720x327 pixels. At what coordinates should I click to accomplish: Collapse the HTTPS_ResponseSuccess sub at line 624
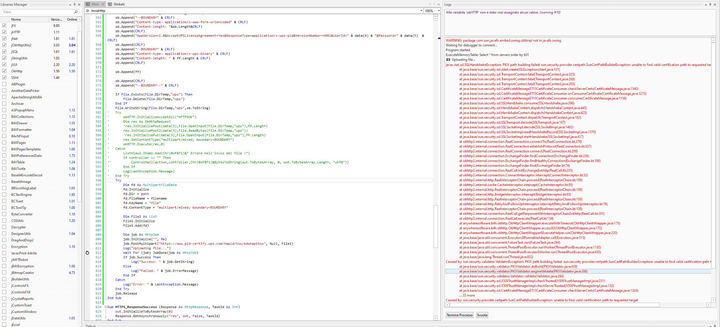tap(106, 307)
